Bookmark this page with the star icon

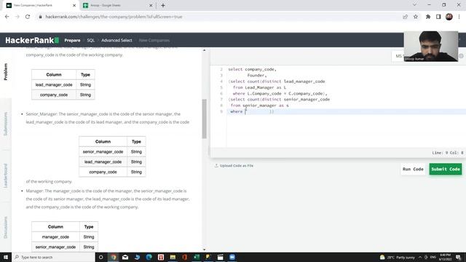pyautogui.click(x=416, y=17)
